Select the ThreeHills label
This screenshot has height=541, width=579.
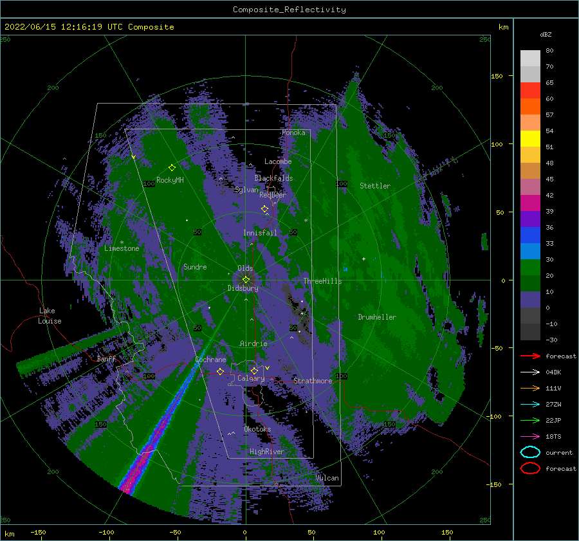(322, 281)
